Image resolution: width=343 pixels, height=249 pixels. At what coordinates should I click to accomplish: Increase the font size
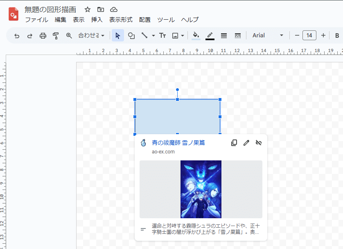click(323, 36)
